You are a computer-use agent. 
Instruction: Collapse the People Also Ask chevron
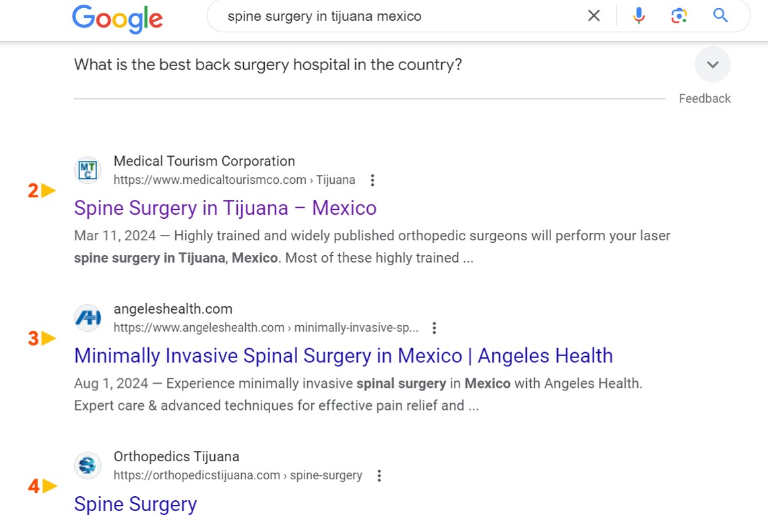pos(712,65)
